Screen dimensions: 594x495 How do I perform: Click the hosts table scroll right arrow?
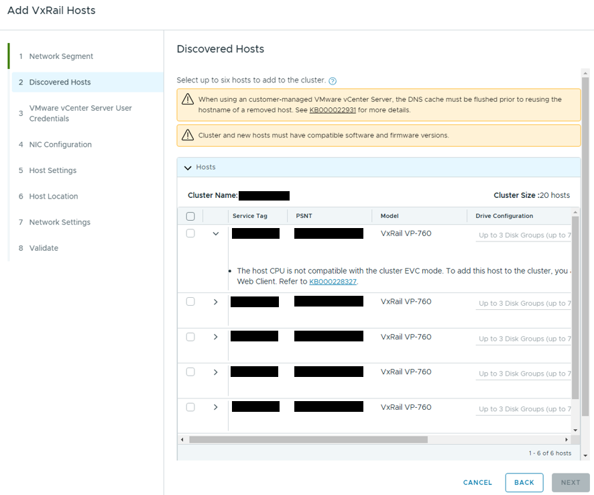click(x=567, y=439)
